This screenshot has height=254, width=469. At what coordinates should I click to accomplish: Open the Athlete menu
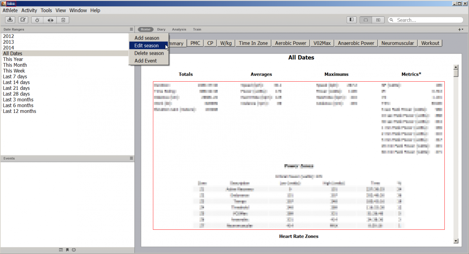pyautogui.click(x=10, y=11)
